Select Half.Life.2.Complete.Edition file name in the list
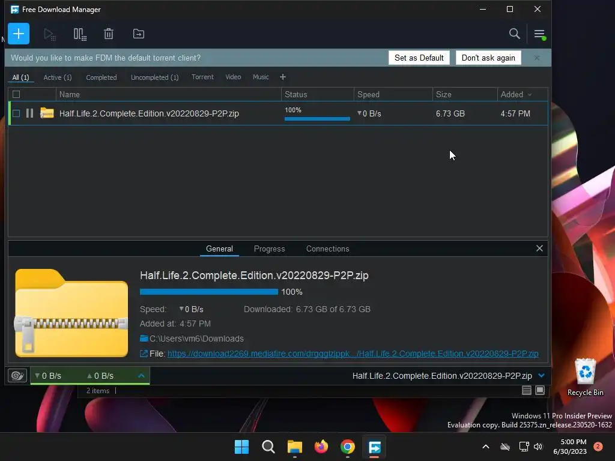Viewport: 615px width, 461px height. [x=149, y=113]
